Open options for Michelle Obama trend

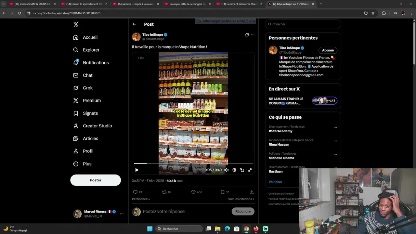pos(335,154)
